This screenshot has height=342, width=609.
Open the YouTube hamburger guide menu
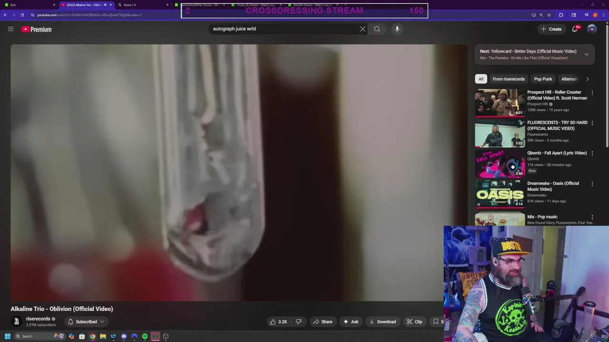pos(10,29)
